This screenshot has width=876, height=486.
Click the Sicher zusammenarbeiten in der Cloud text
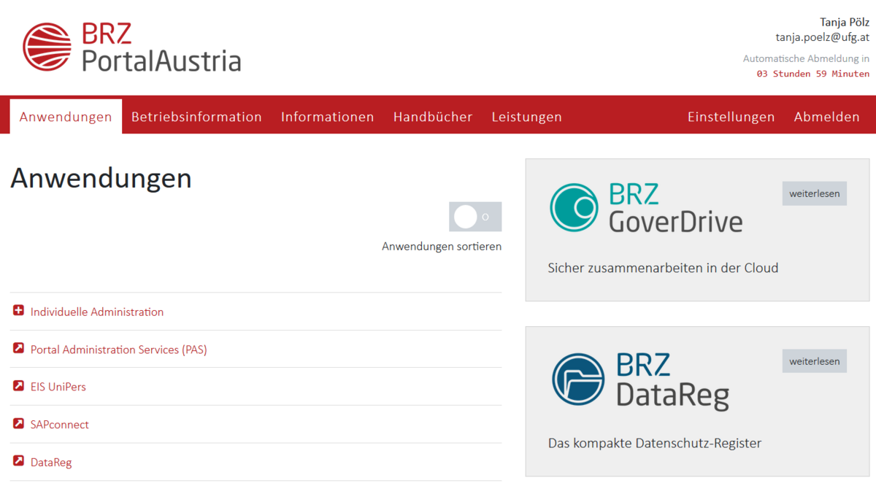(663, 268)
